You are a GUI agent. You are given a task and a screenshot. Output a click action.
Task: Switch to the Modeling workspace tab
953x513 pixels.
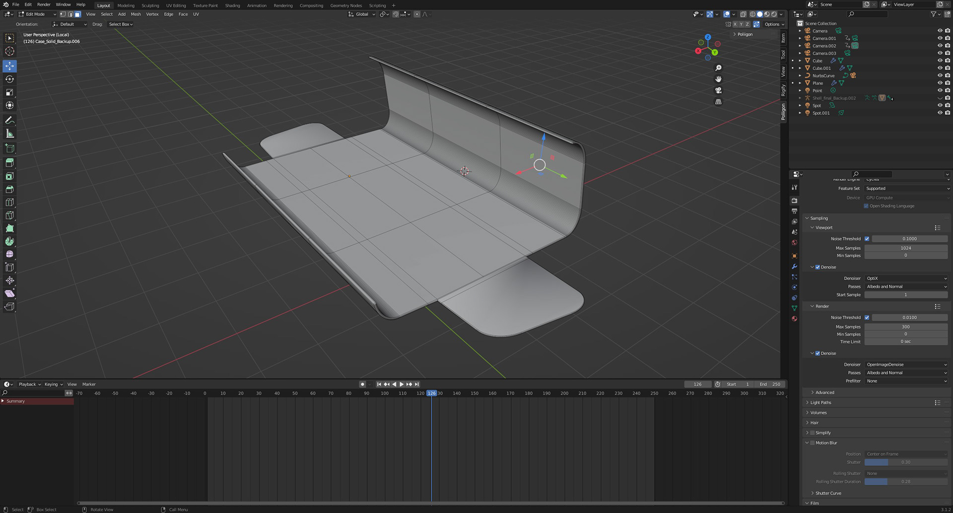(126, 5)
